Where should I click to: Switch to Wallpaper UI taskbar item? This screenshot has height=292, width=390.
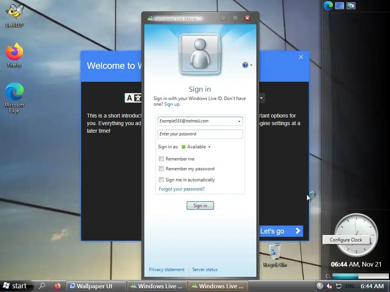(96, 286)
